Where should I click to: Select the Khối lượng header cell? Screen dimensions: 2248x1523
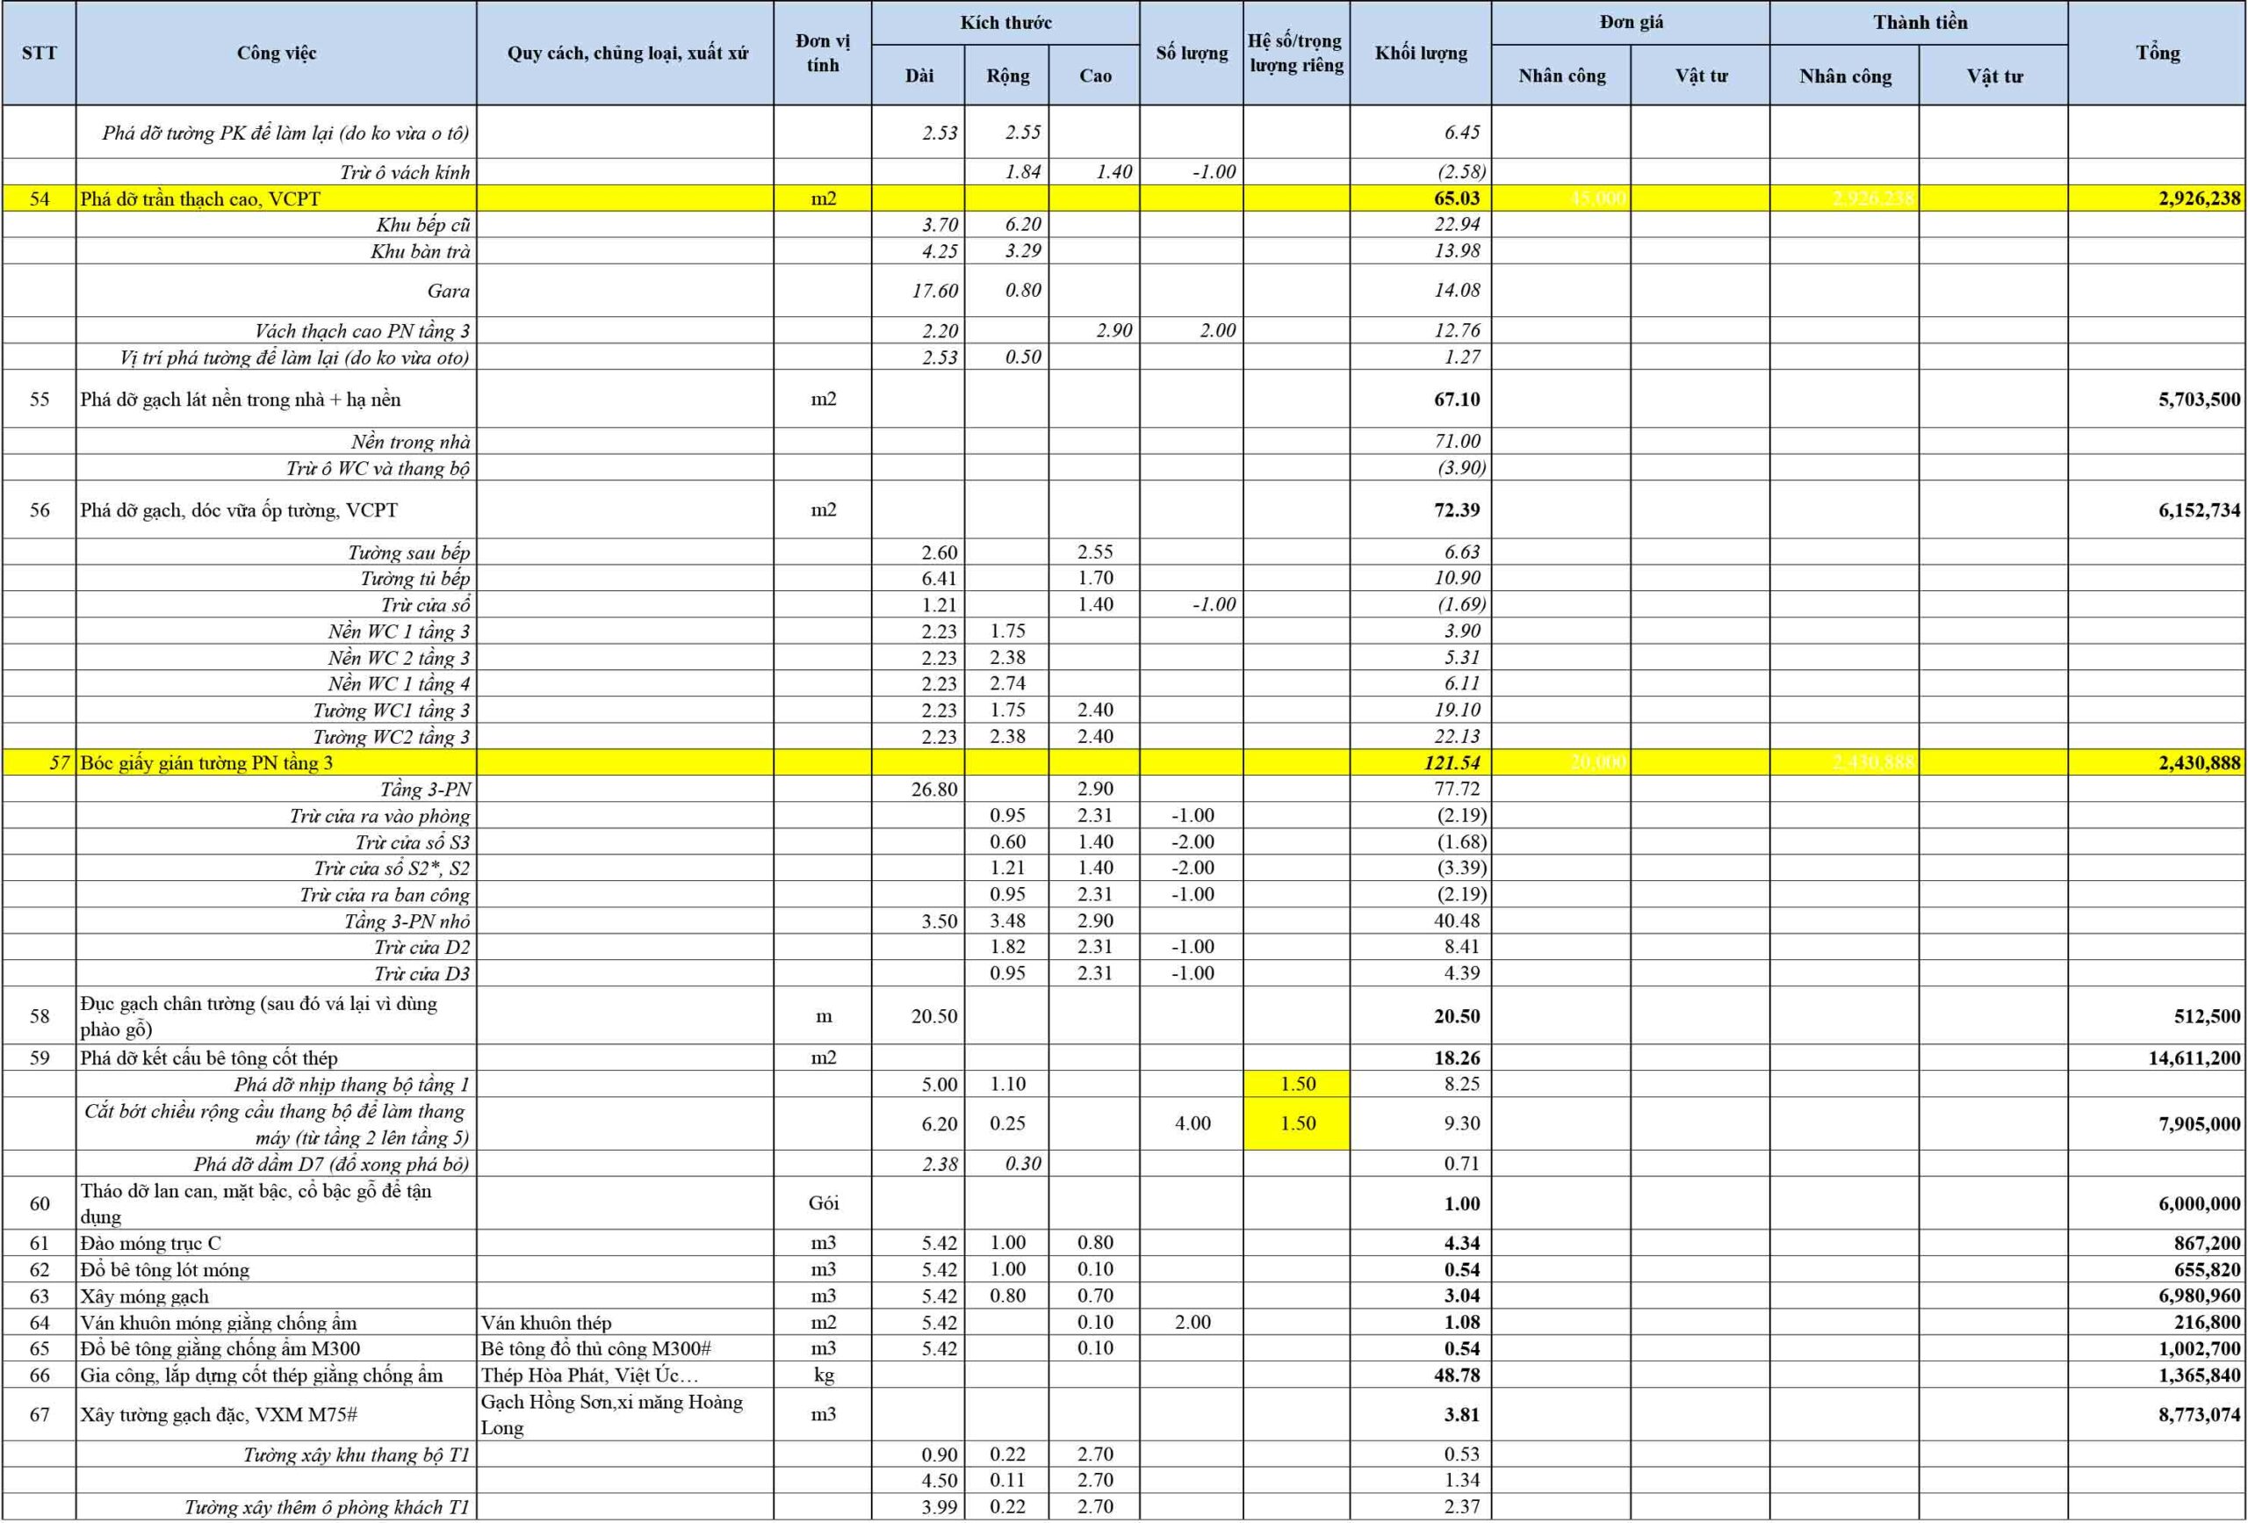click(1420, 54)
